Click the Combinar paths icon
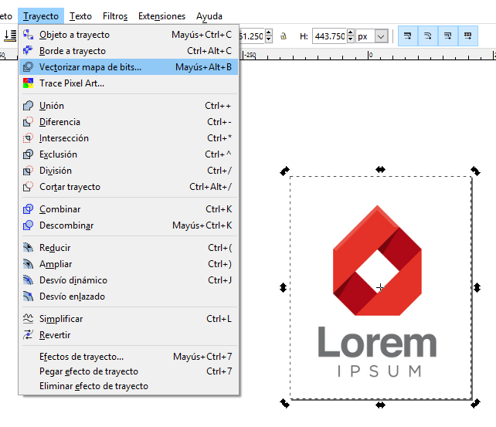 [29, 209]
